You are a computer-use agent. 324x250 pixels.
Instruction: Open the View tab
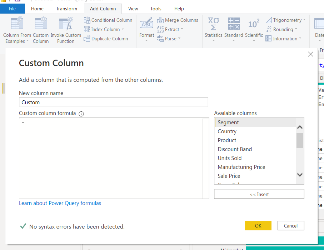133,9
